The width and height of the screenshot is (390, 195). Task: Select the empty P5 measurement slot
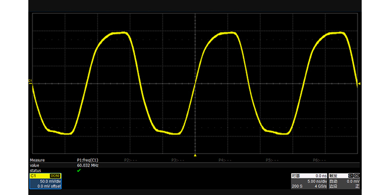(273, 160)
